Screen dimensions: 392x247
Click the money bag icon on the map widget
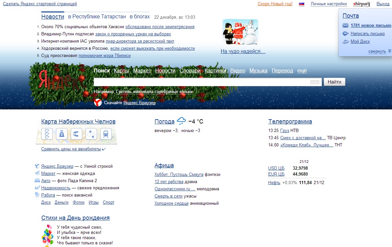coord(62,134)
